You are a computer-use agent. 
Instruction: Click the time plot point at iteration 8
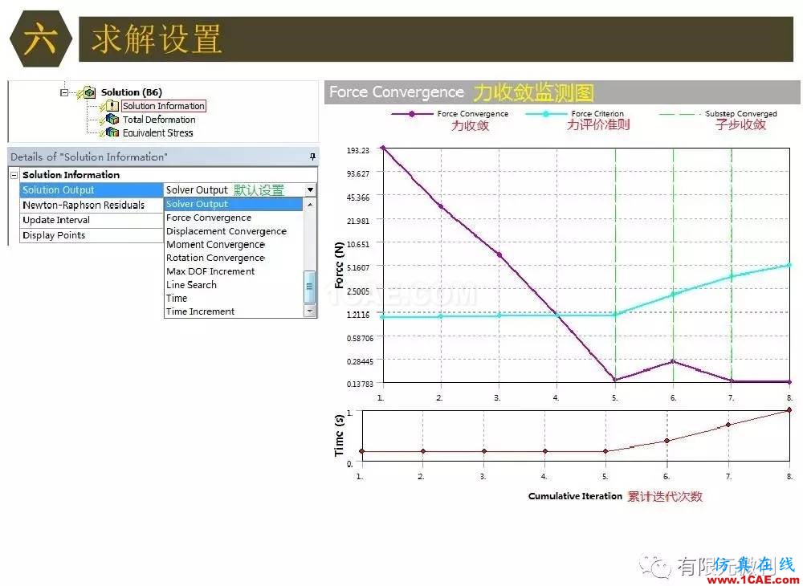click(789, 410)
